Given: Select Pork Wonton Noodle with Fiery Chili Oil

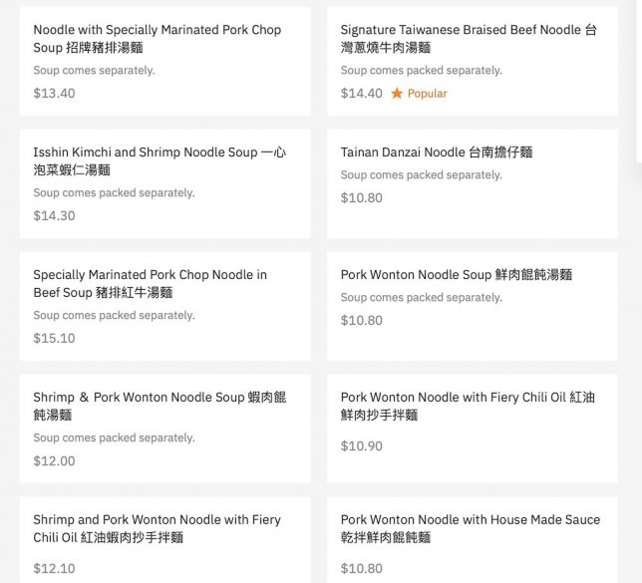Looking at the screenshot, I should coord(468,406).
